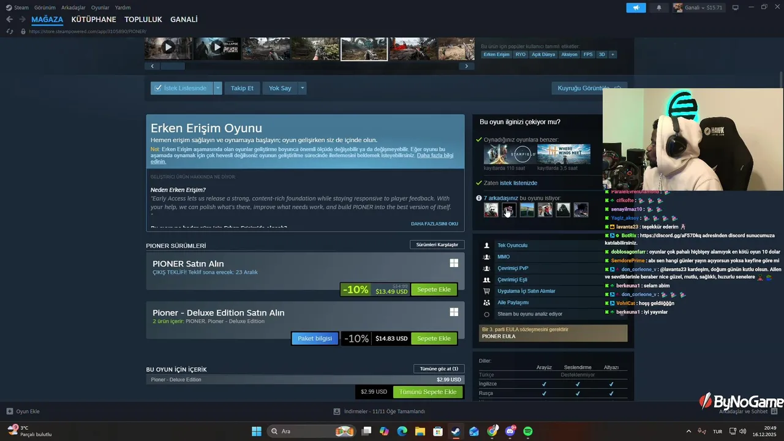Switch to the KÜTÜPHANE tab
Screen dimensions: 784x441
(x=94, y=20)
